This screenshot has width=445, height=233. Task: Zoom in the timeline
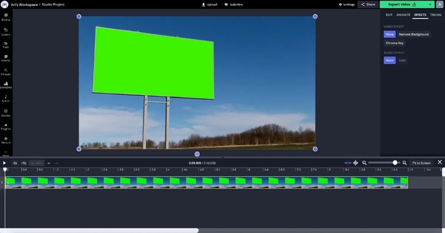pyautogui.click(x=405, y=163)
